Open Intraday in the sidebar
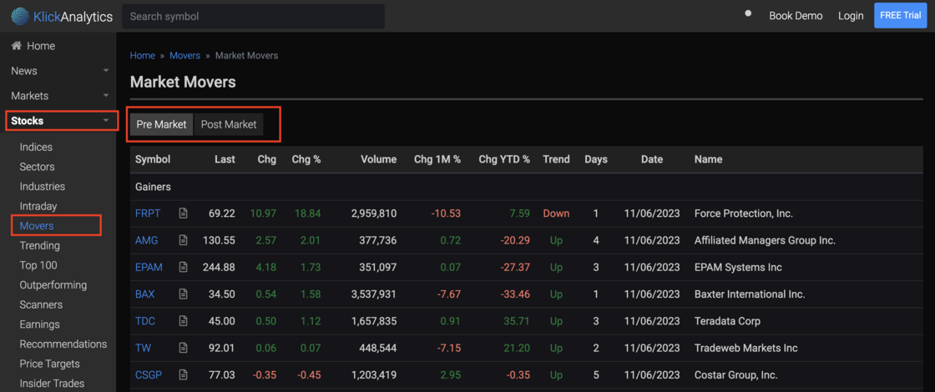 click(38, 206)
